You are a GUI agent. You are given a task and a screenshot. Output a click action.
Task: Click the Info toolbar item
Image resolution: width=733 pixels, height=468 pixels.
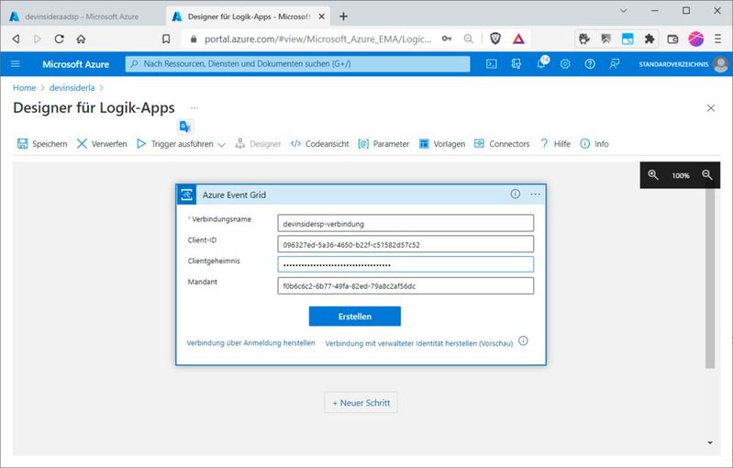594,143
